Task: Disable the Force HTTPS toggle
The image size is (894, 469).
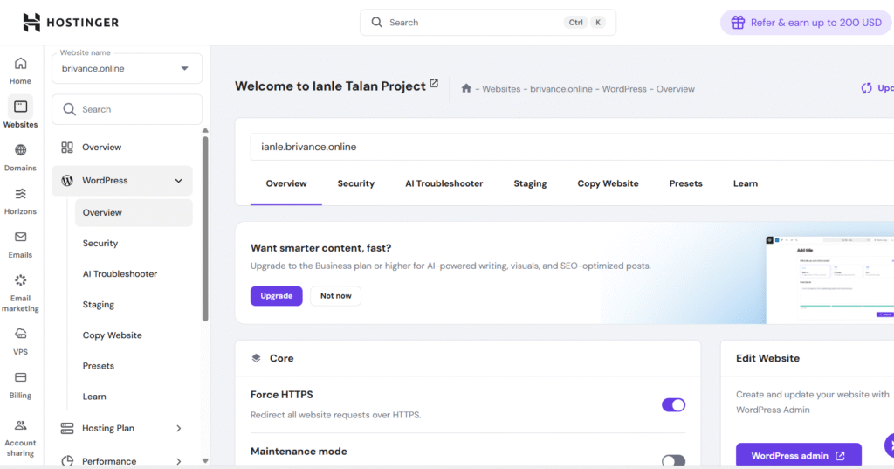Action: pos(673,405)
